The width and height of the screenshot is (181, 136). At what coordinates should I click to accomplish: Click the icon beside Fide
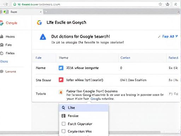[2, 45]
